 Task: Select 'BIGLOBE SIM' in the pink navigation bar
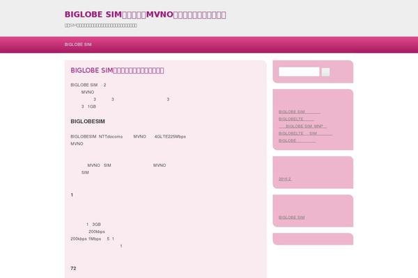point(78,44)
